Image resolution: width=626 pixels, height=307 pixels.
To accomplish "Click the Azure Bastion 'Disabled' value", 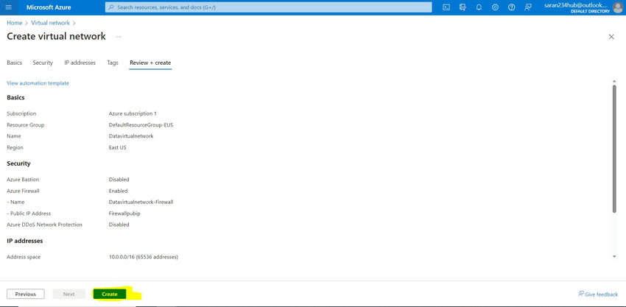I will (x=119, y=180).
